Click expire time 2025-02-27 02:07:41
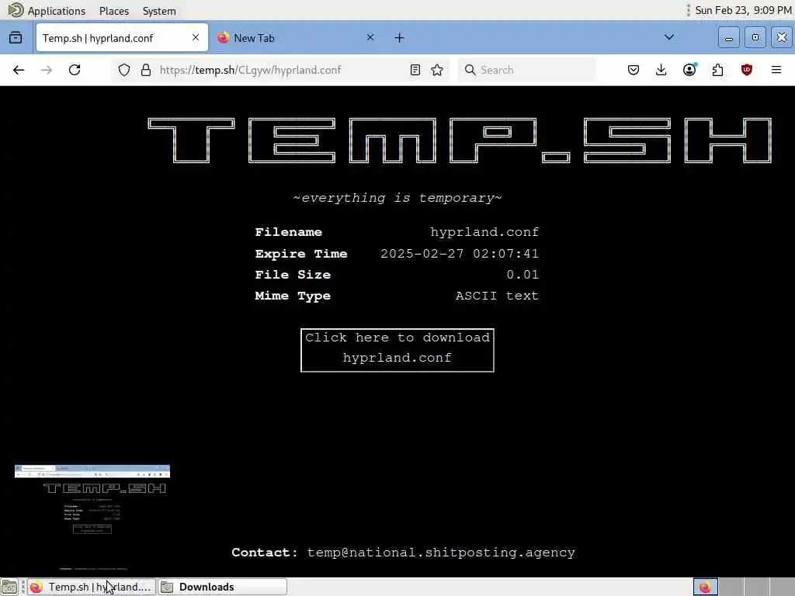The width and height of the screenshot is (795, 596). tap(460, 254)
